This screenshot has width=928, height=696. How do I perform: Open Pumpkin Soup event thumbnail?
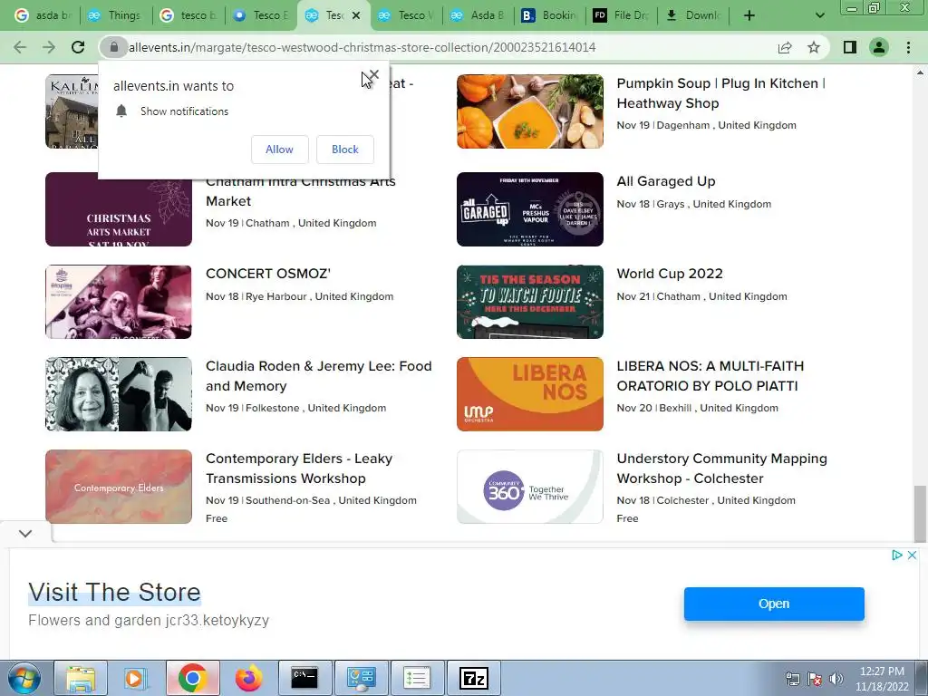coord(529,111)
